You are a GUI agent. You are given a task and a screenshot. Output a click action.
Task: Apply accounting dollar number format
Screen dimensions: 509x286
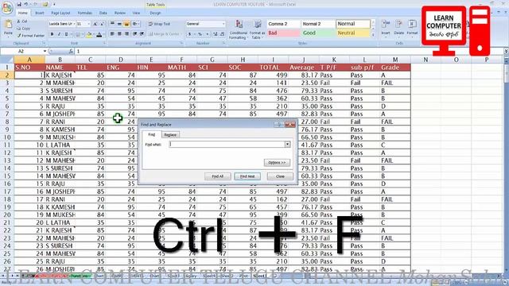pyautogui.click(x=189, y=34)
